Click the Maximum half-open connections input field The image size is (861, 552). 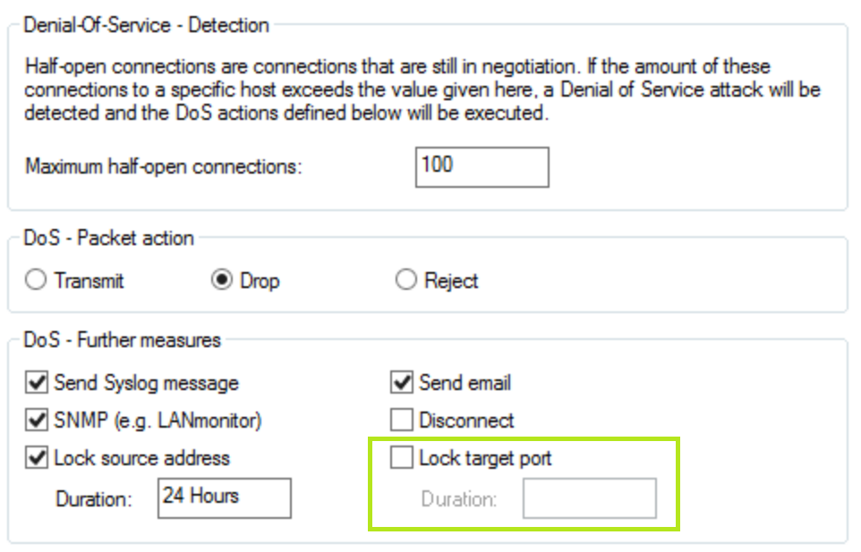482,166
